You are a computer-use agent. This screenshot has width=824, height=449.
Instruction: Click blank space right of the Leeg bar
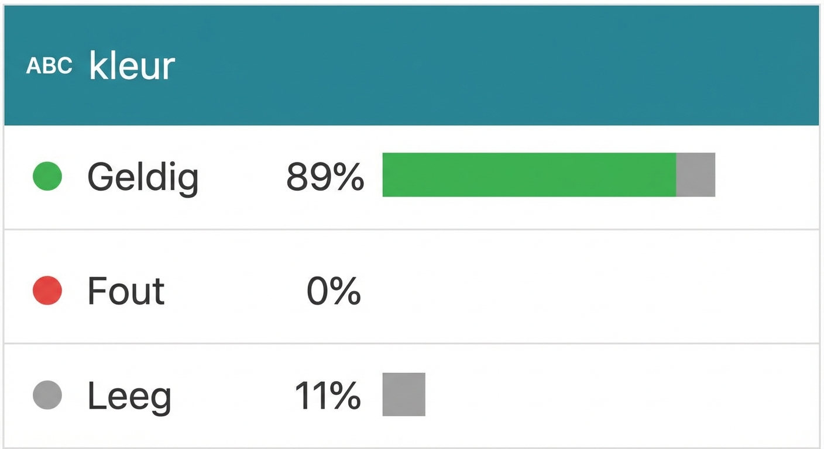614,395
